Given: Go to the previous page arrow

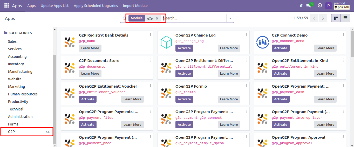Looking at the screenshot, I should tap(314, 18).
